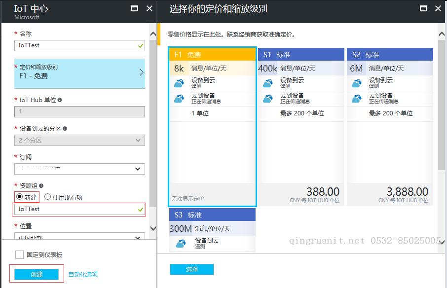Click the device-to-cloud telemetry cloud icon on F1 tier
Image resolution: width=447 pixels, height=288 pixels.
point(179,83)
